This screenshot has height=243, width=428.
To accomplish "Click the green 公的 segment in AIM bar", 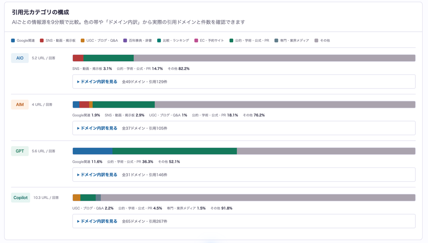I will [x=124, y=104].
